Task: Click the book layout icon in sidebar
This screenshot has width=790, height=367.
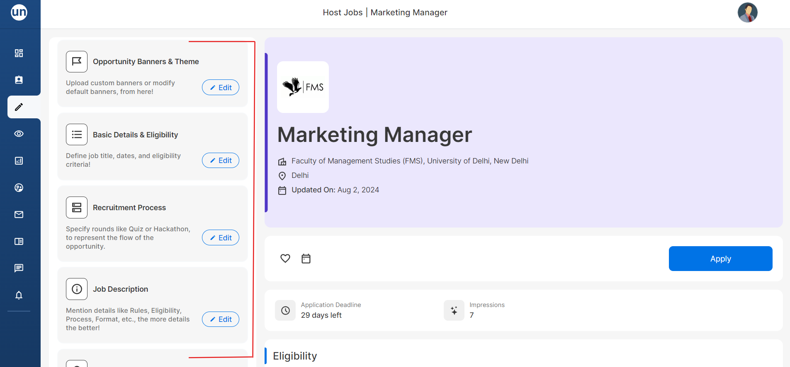Action: coord(19,242)
